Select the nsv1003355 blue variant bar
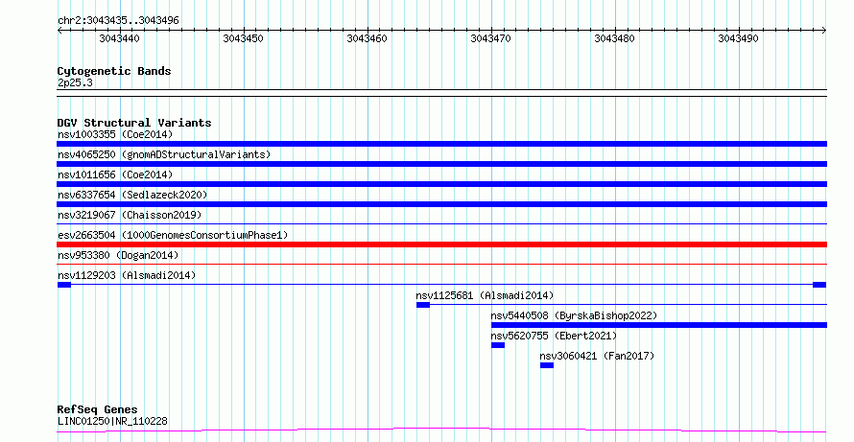Screen dimensions: 854x442 point(441,144)
